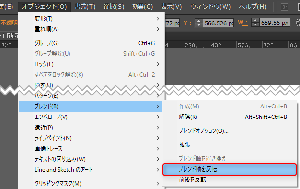This screenshot has width=300, height=189.
Task: Expand the 画像トレース submenu
Action: [x=91, y=149]
